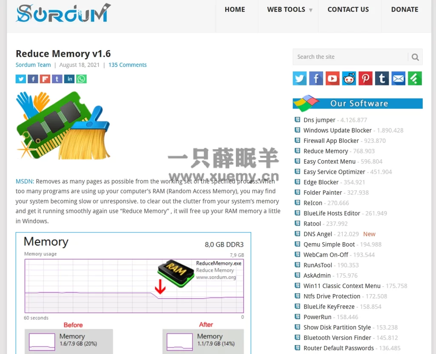This screenshot has height=354, width=436.
Task: Share article on Facebook below the title
Action: [33, 79]
